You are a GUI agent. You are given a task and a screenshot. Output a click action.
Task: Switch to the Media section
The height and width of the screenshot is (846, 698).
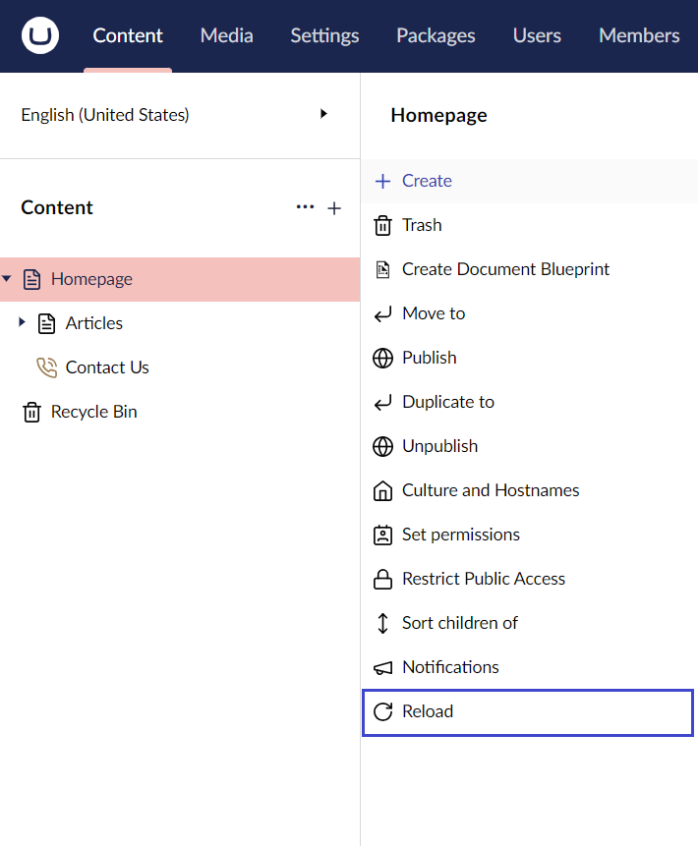coord(226,35)
